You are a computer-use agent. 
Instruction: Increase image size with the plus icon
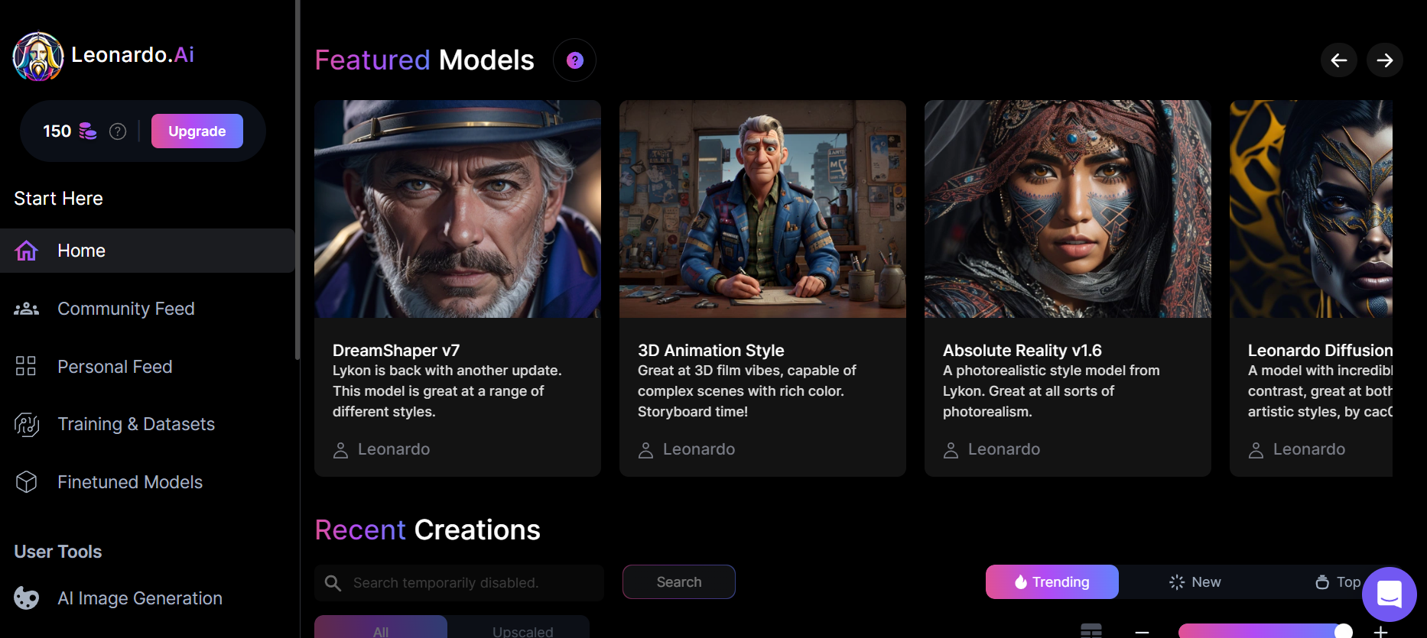1380,632
